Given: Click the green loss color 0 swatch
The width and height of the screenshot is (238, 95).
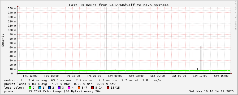Looking at the screenshot, I should (30, 88).
